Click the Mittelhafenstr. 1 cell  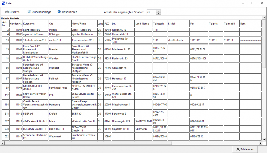pos(123,105)
